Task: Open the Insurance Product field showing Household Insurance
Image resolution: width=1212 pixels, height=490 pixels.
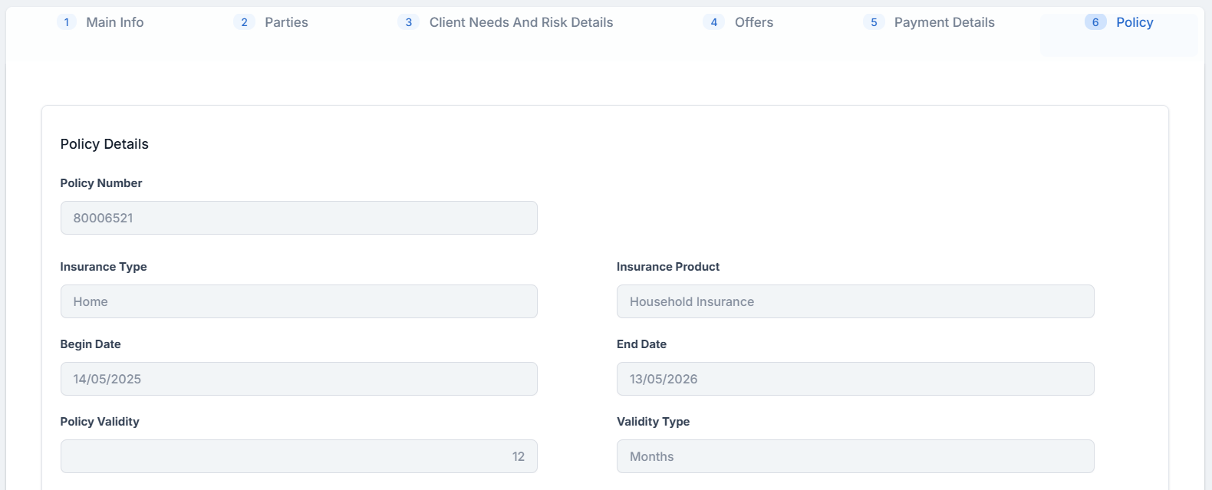Action: coord(855,301)
